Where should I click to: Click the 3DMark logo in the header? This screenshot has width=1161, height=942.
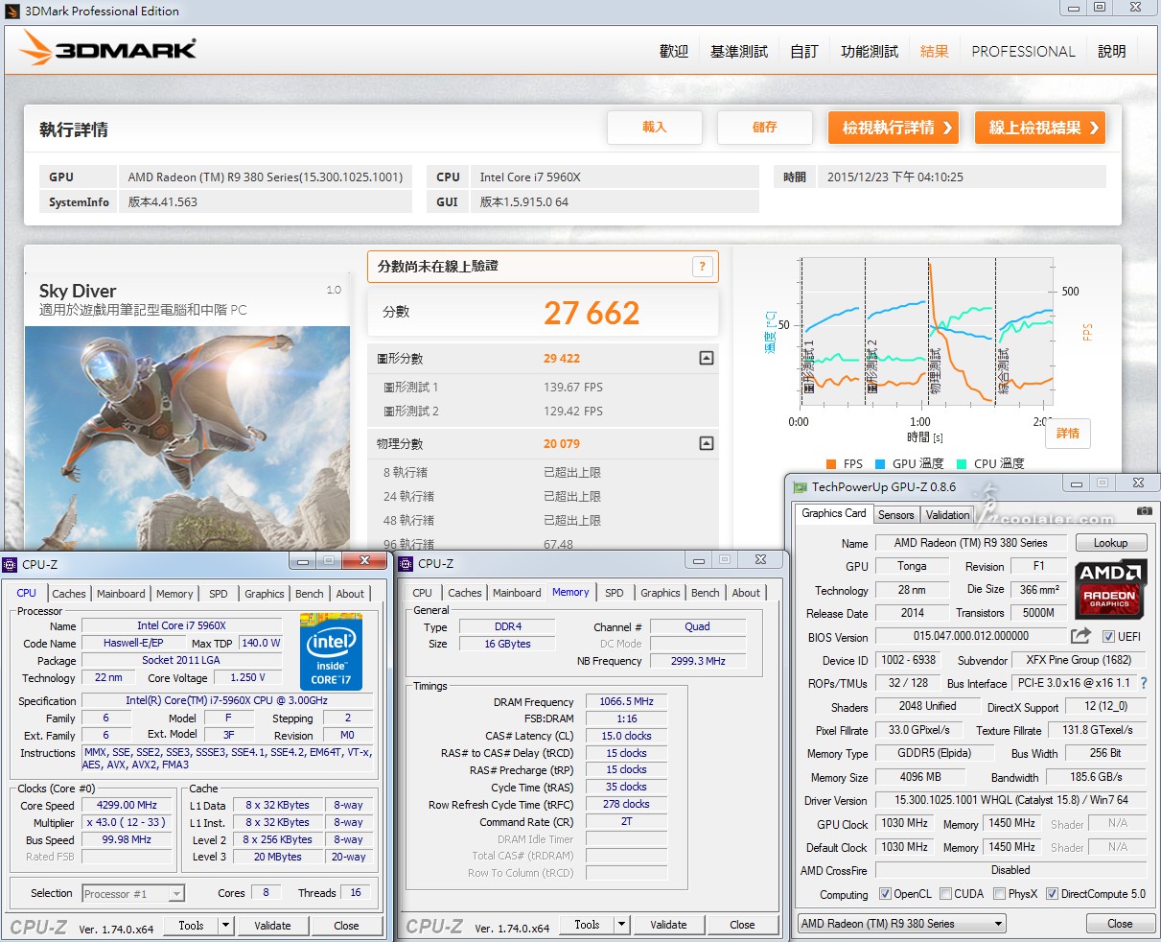point(108,50)
